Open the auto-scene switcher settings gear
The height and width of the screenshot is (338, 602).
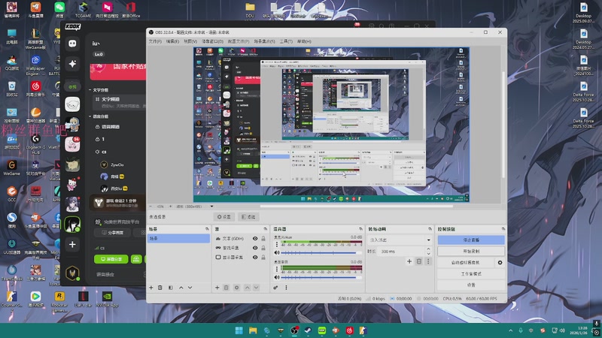500,263
